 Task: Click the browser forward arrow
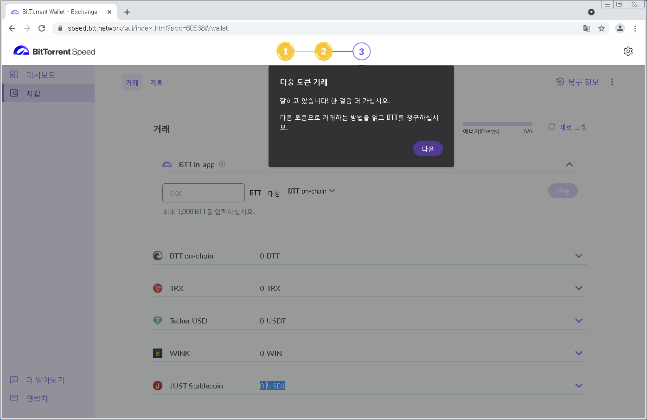[x=27, y=28]
